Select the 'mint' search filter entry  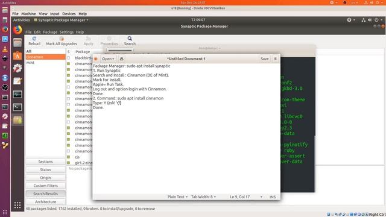point(46,63)
